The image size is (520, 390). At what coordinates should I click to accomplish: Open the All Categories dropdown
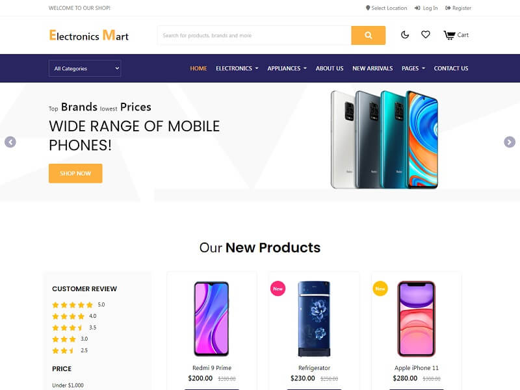85,68
